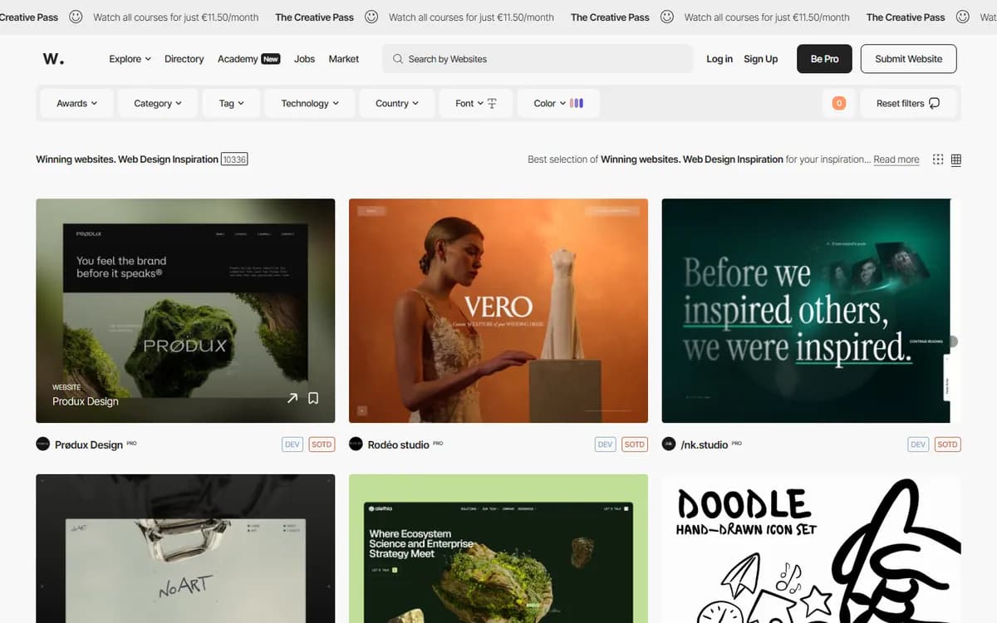997x623 pixels.
Task: Open the Academy nav item
Action: pyautogui.click(x=238, y=59)
